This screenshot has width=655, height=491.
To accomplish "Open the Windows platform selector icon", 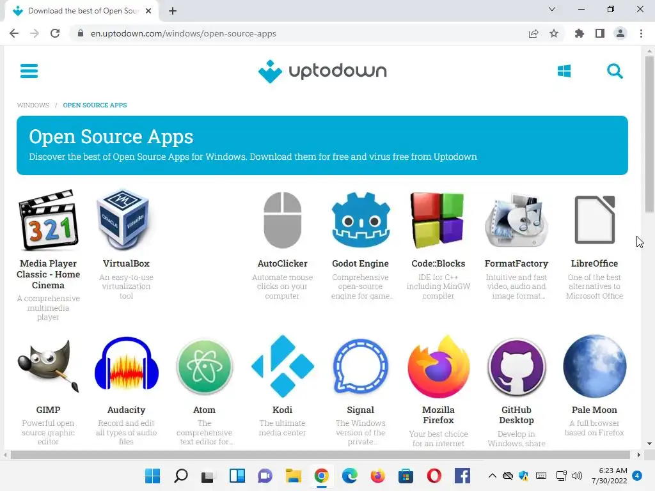I will [x=564, y=72].
